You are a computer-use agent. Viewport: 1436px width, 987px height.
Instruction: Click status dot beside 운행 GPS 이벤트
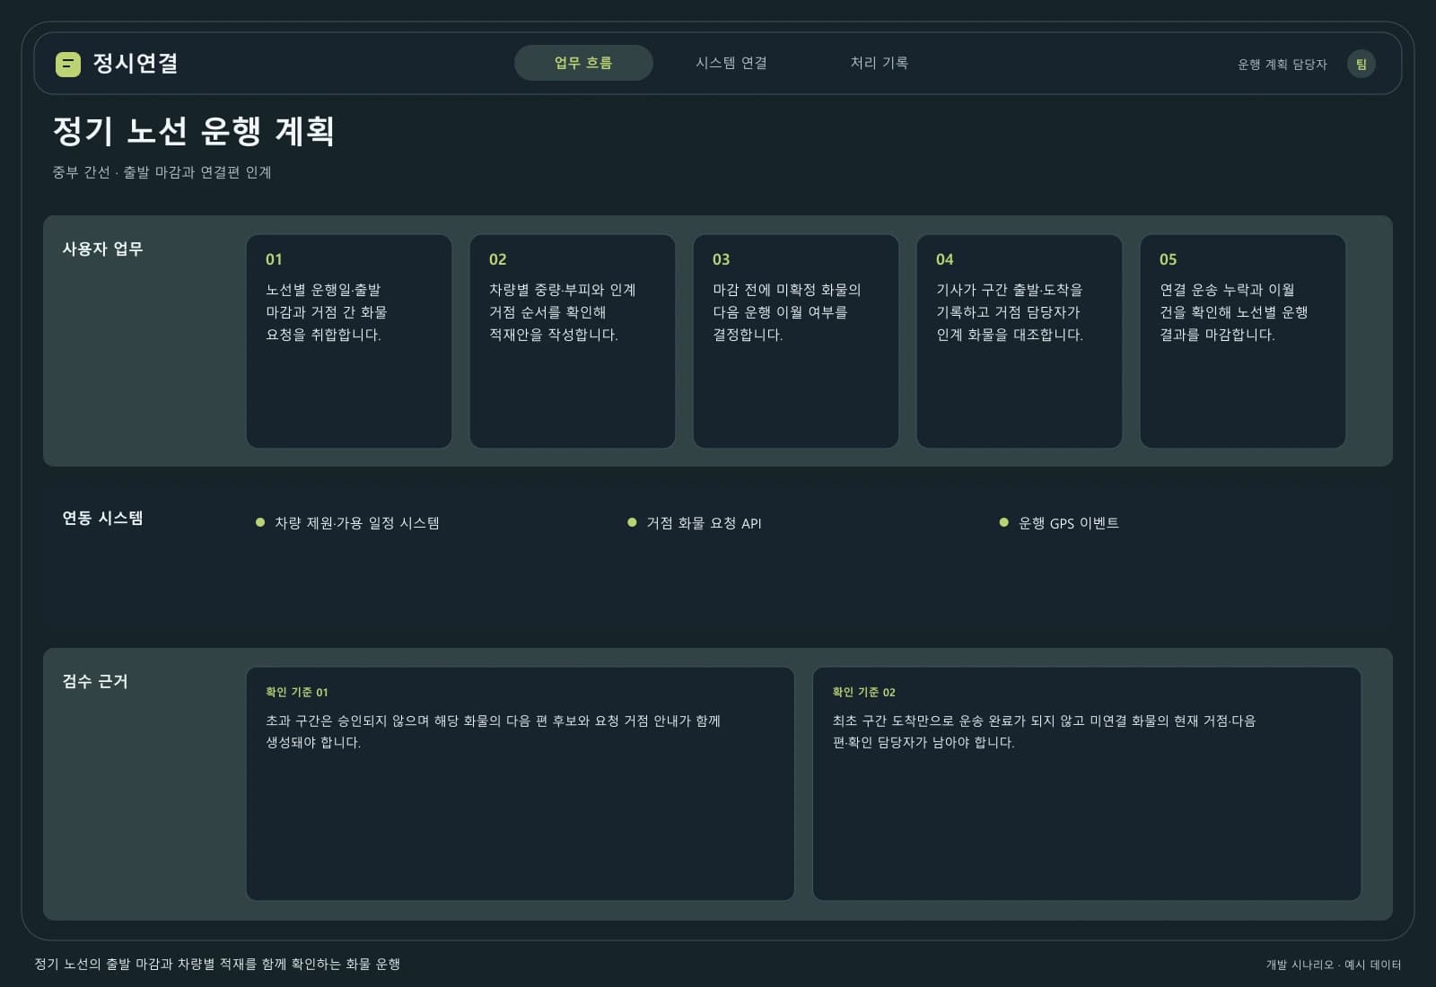pyautogui.click(x=1003, y=522)
